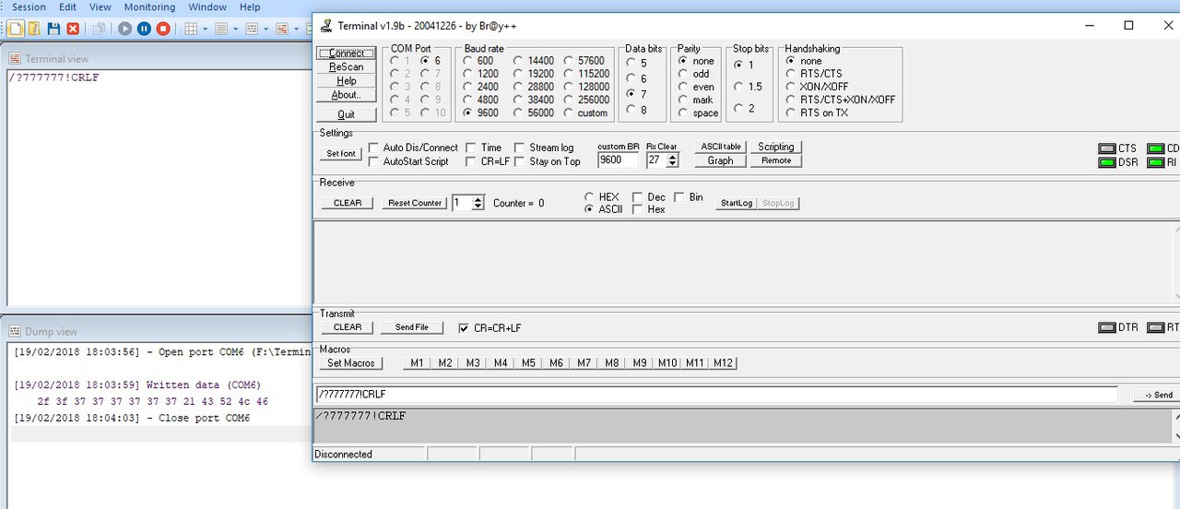Click the Start monitoring play icon
This screenshot has height=509, width=1180.
(x=124, y=29)
